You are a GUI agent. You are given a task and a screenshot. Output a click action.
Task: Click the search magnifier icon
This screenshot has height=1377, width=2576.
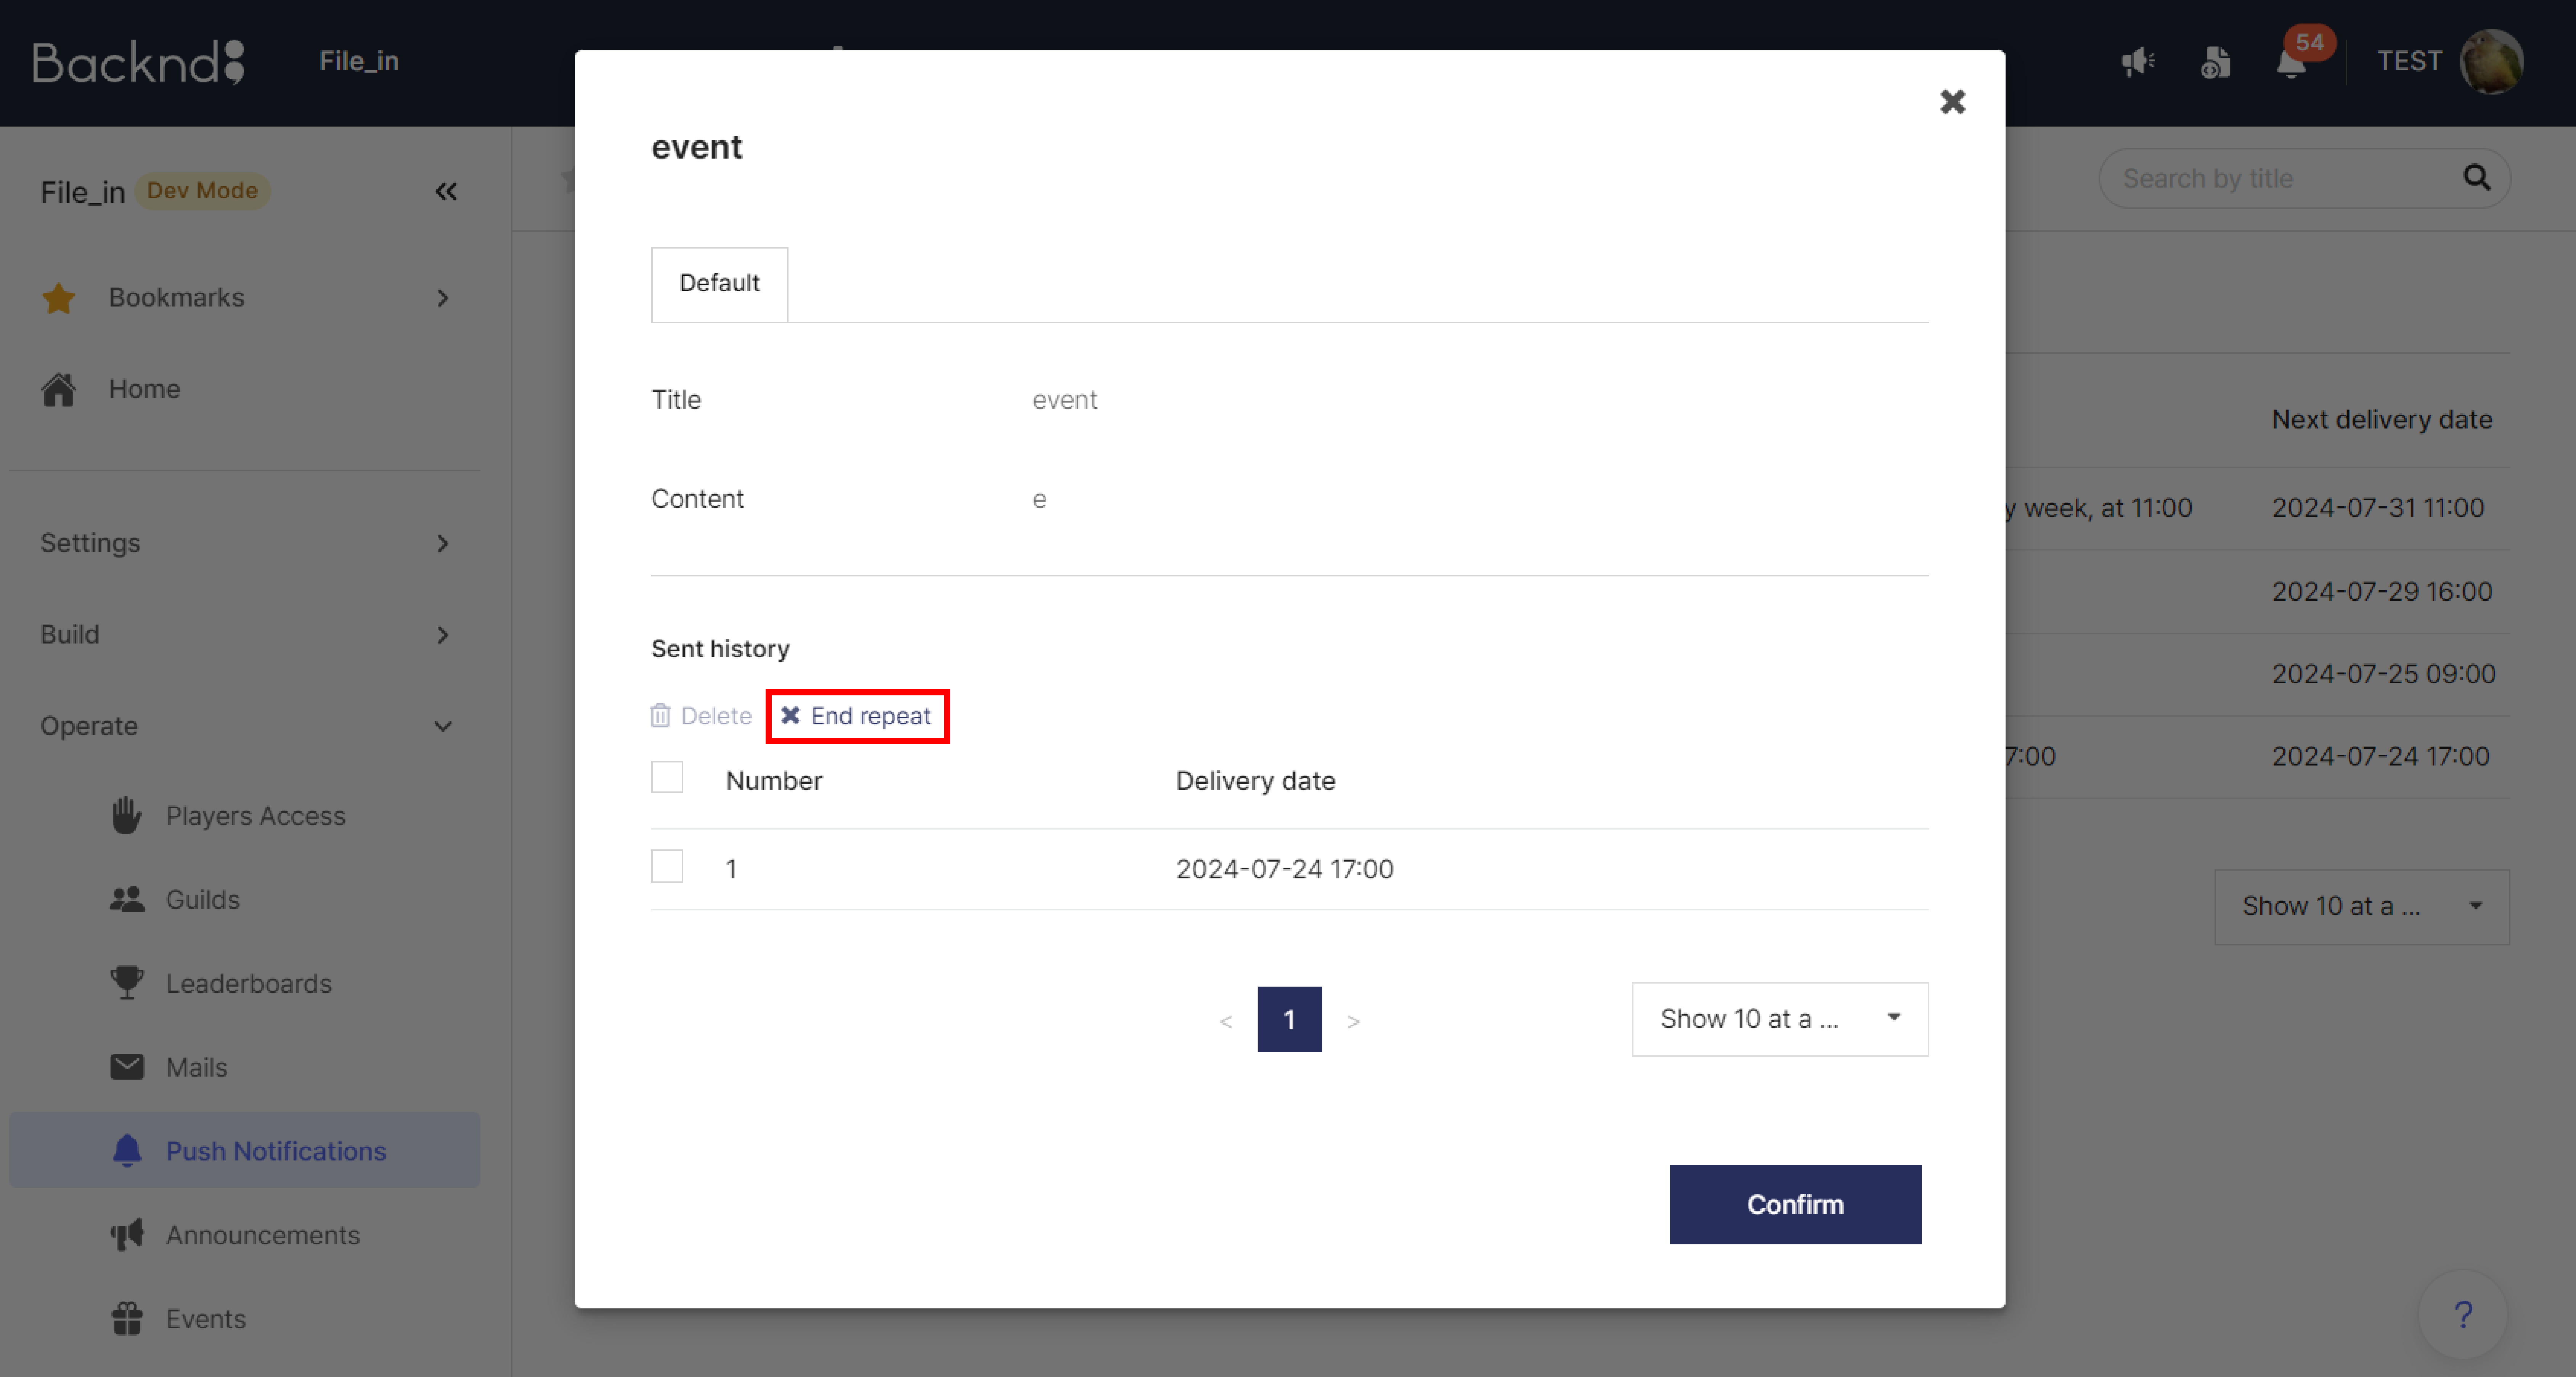(x=2476, y=178)
